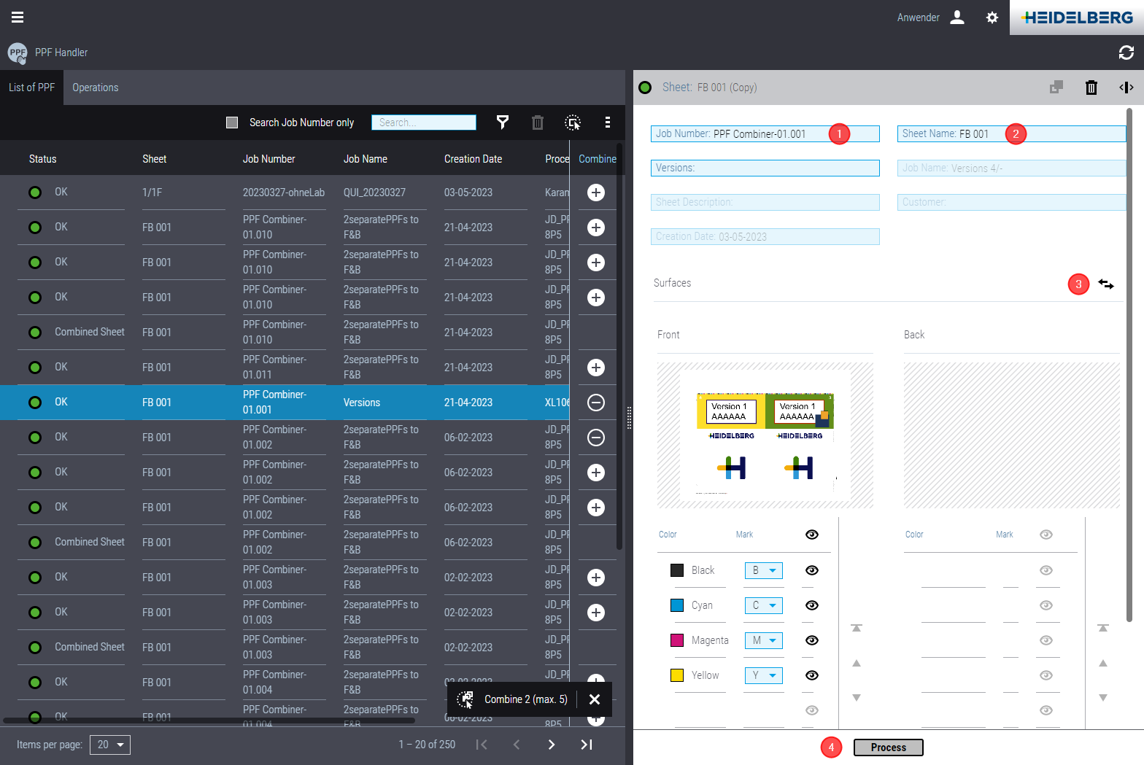Enable Search Job Number only checkbox
This screenshot has width=1144, height=765.
[232, 123]
